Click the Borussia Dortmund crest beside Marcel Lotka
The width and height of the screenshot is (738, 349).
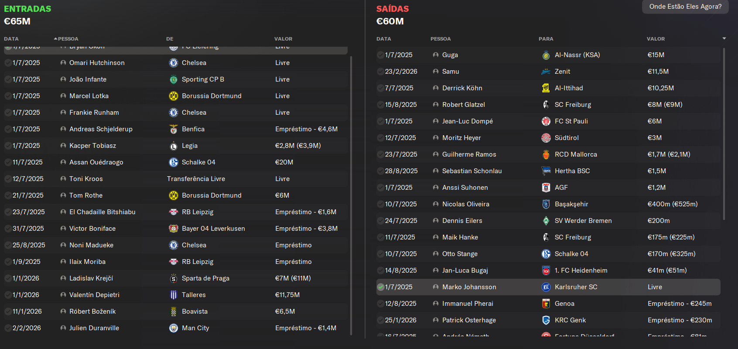pyautogui.click(x=174, y=96)
